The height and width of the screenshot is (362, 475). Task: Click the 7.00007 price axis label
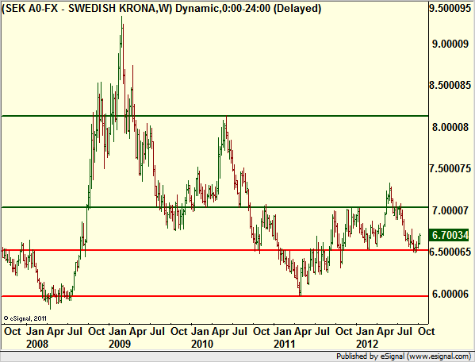tap(450, 210)
